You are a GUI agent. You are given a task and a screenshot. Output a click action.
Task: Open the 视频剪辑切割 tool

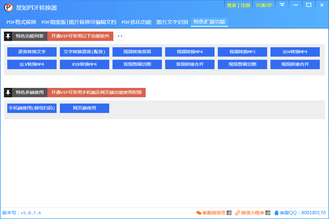pyautogui.click(x=242, y=65)
